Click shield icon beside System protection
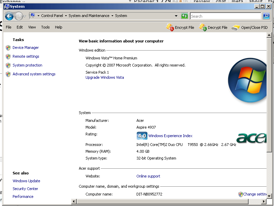The width and height of the screenshot is (274, 206). tap(8, 65)
